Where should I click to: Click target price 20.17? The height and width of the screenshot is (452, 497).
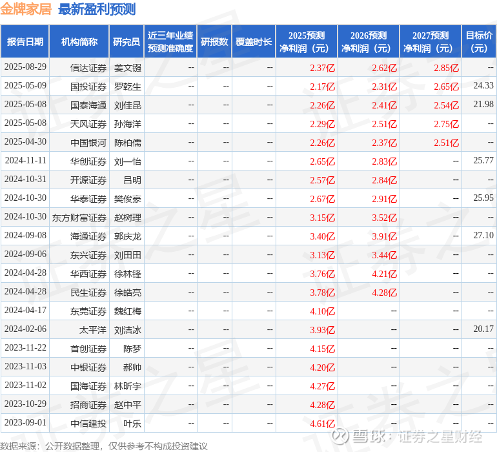[483, 329]
